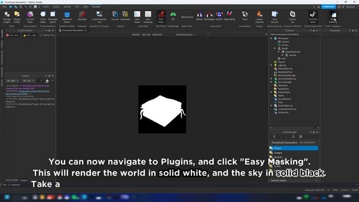Expand the ServerScriptService node
Viewport: 359px width, 202px height.
(x=271, y=79)
